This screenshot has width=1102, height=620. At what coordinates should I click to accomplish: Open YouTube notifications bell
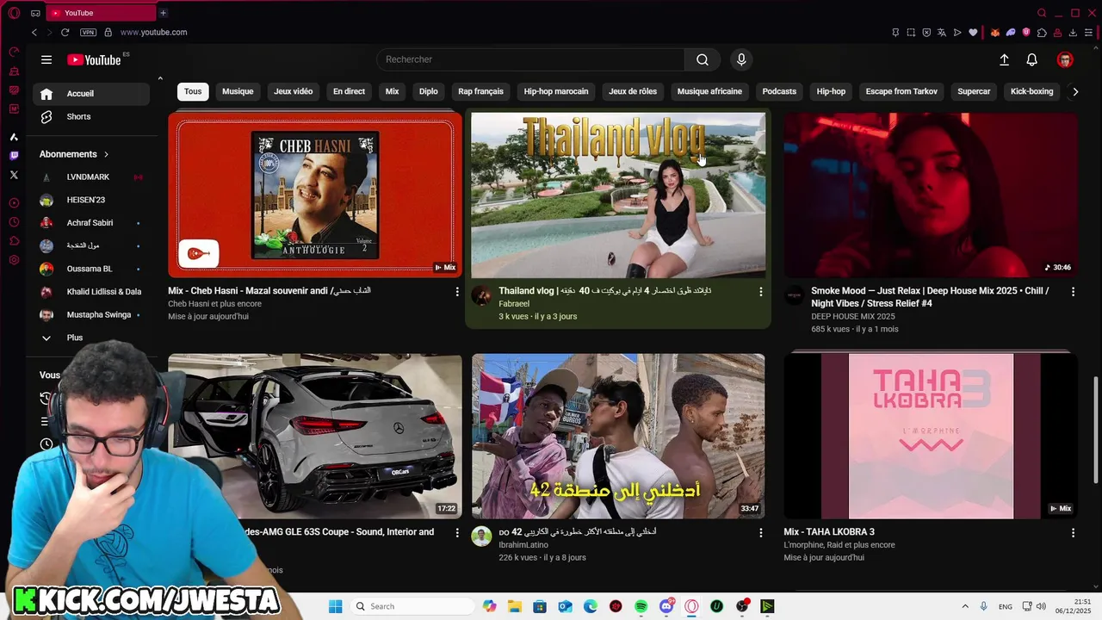point(1031,59)
